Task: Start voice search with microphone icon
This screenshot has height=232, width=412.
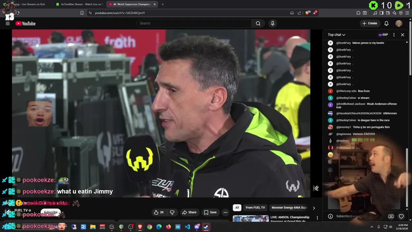Action: 273,23
